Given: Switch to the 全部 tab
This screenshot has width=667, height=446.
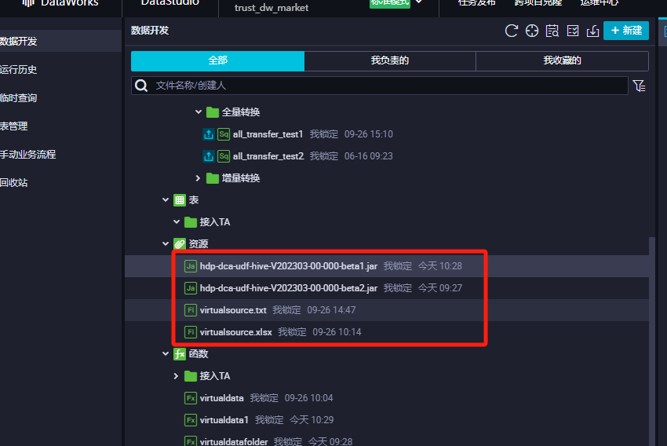Looking at the screenshot, I should click(x=218, y=61).
